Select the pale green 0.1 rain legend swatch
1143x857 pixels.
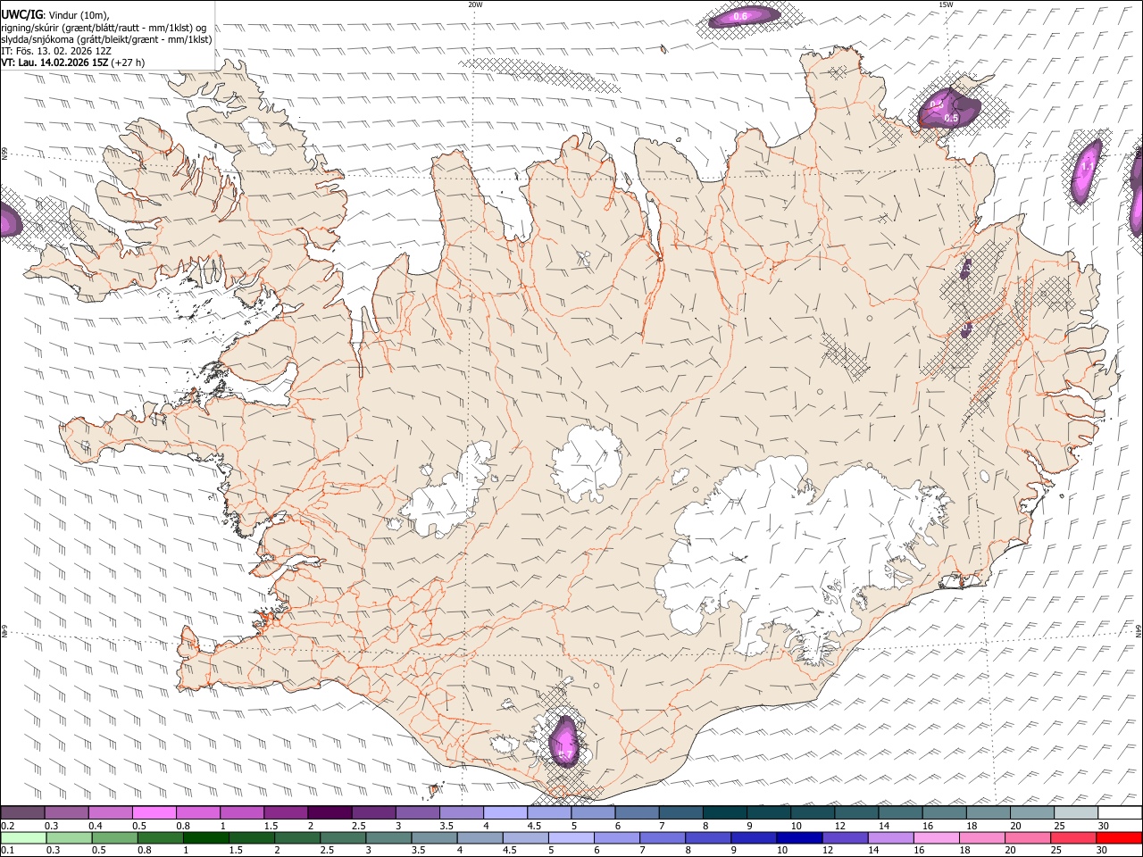tap(22, 837)
